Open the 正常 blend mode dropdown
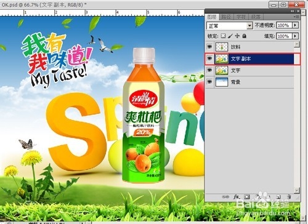308x224 pixels. coord(229,26)
